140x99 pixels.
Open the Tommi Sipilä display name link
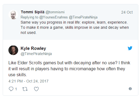click(33, 12)
